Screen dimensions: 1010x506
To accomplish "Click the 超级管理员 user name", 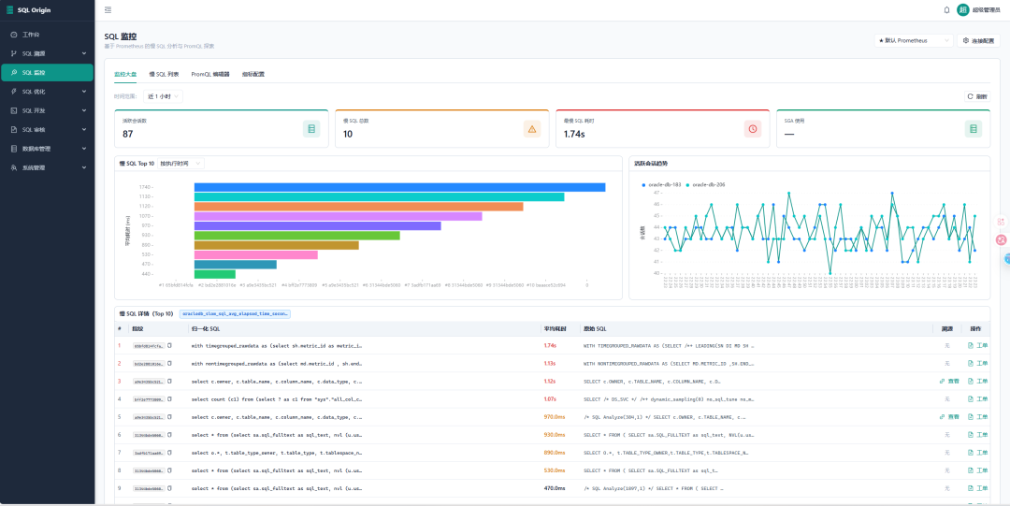I will coord(987,10).
